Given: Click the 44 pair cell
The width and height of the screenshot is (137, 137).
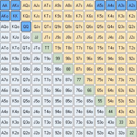Looking at the screenshot, I should click(110, 111).
